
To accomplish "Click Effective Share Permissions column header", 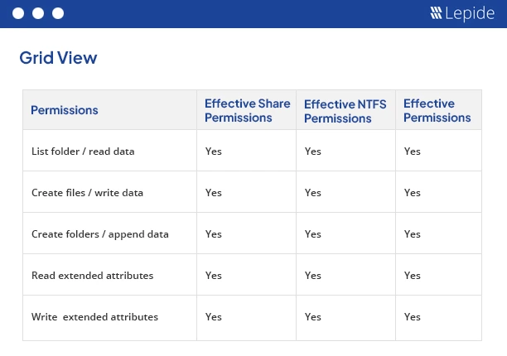I will coord(248,110).
